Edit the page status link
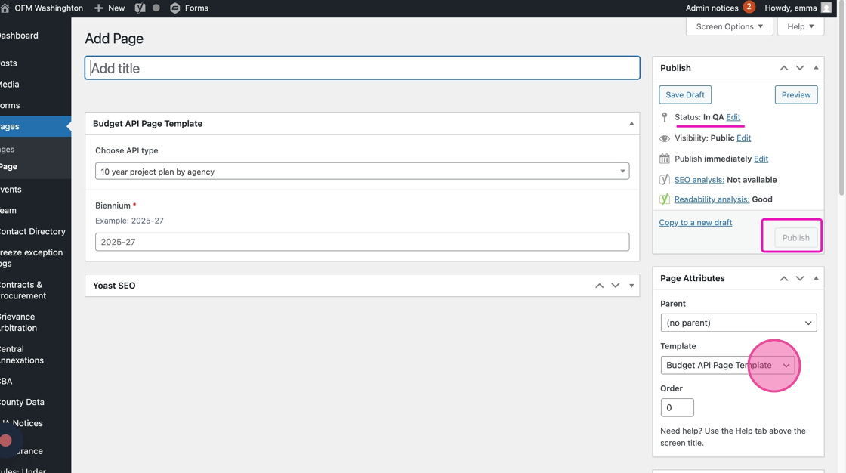This screenshot has width=846, height=473. 733,117
